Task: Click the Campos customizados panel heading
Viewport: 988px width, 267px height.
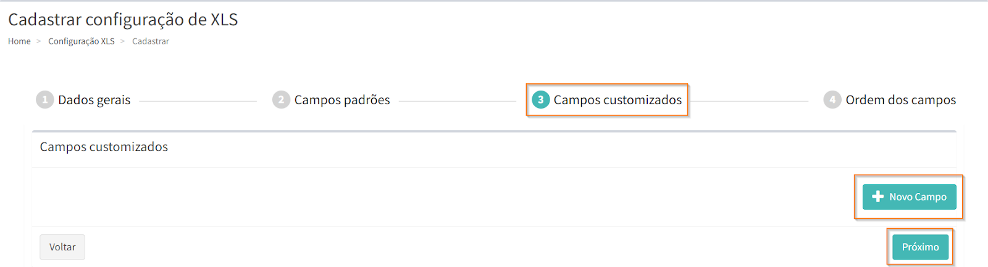Action: tap(104, 147)
